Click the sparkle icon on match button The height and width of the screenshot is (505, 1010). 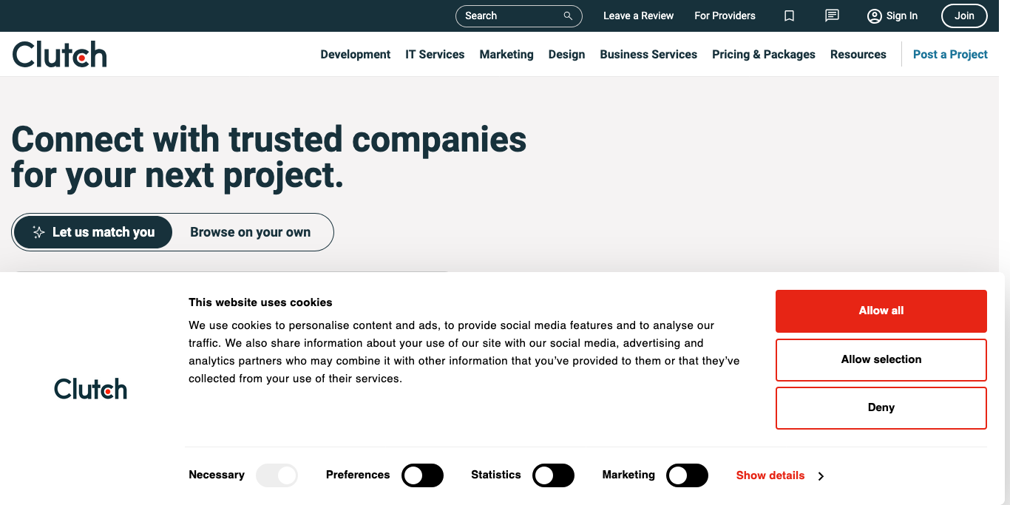click(x=39, y=232)
